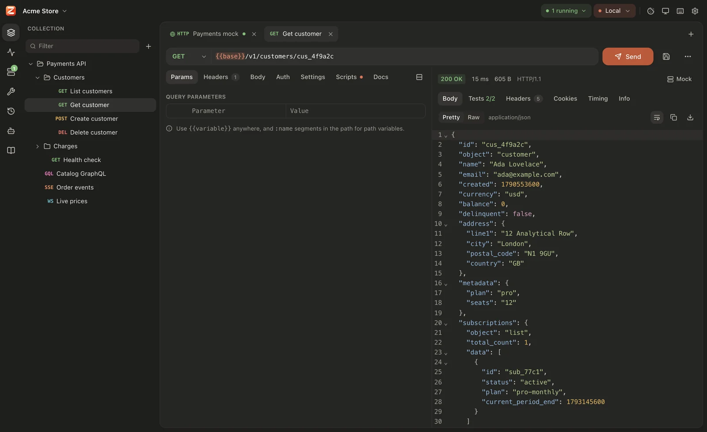Open the response Timing tab
This screenshot has height=432, width=707.
598,99
